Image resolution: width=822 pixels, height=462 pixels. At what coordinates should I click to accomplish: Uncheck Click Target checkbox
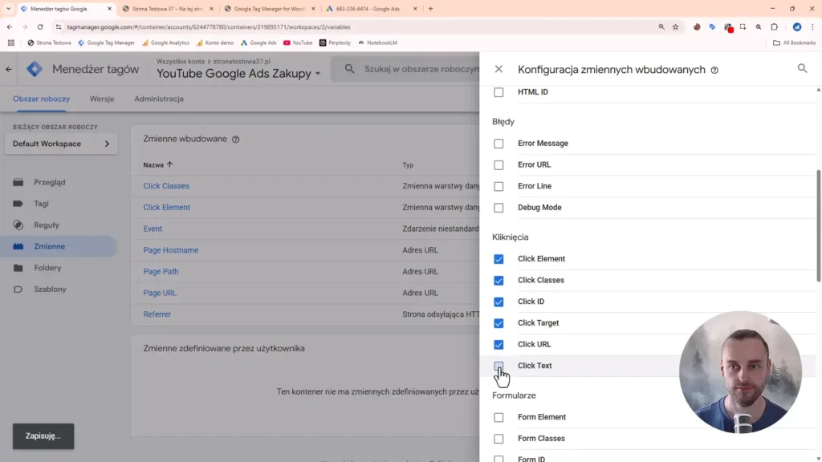(498, 324)
